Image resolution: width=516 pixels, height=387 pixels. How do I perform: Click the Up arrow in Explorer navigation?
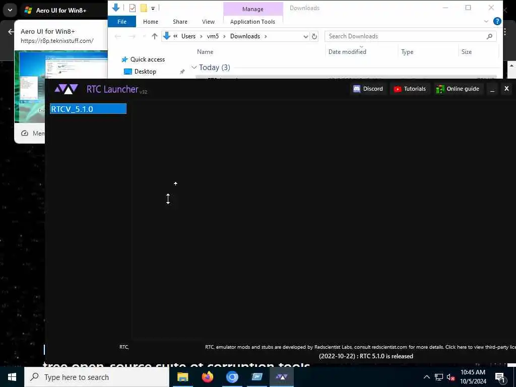click(x=154, y=36)
